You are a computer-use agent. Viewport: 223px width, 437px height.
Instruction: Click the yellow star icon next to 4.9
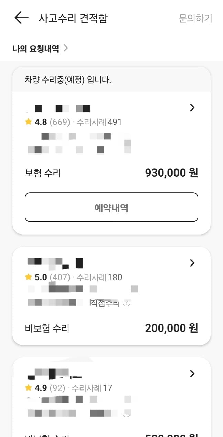click(x=28, y=388)
